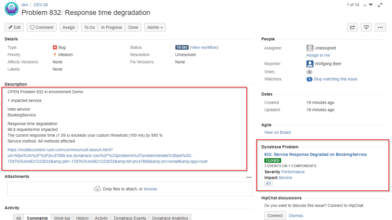Click the Fix Version/s value None
The height and width of the screenshot is (220, 392).
coord(180,62)
